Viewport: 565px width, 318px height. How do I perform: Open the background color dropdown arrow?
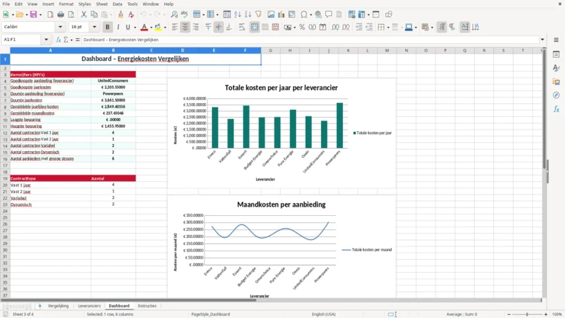[165, 28]
